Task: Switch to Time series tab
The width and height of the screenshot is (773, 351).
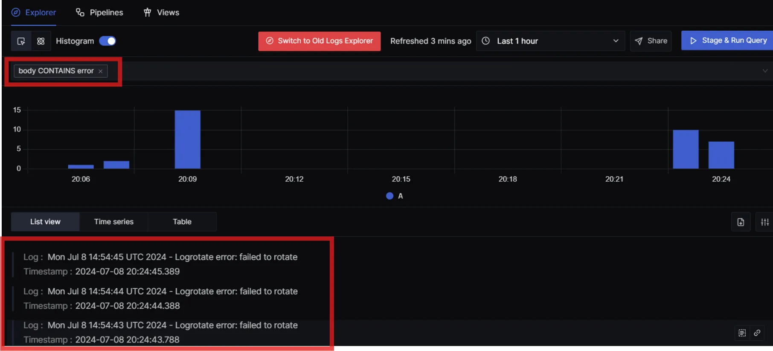Action: [x=114, y=222]
